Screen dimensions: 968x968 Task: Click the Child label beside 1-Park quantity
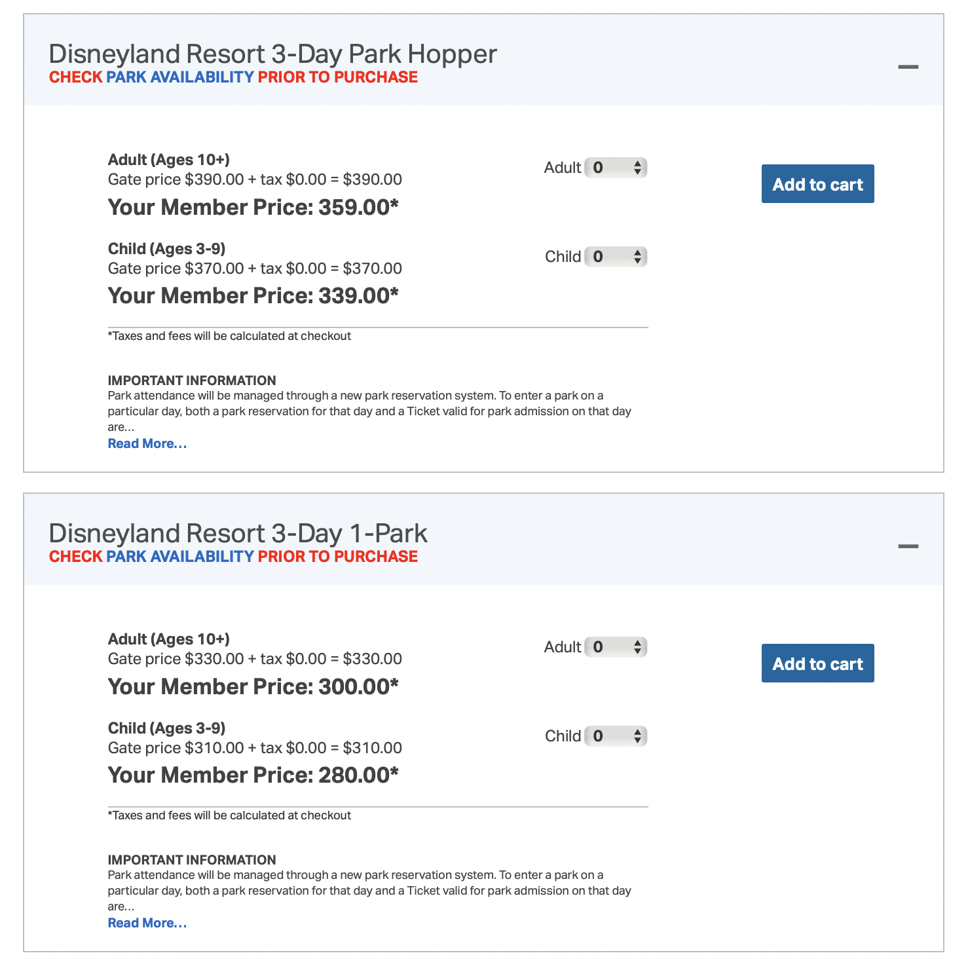pos(563,736)
